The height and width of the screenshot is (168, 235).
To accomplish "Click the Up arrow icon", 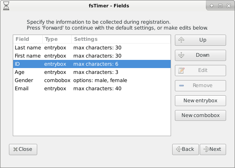I will tap(181, 40).
